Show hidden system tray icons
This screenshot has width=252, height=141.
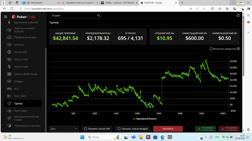(x=206, y=137)
